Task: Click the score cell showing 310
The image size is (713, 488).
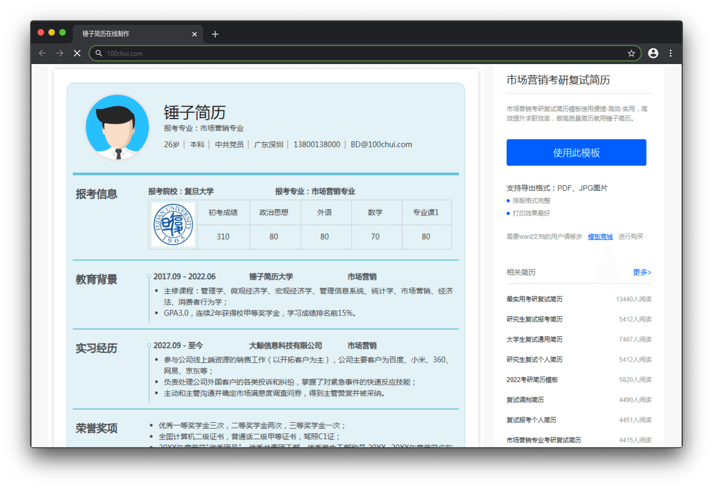Action: (223, 237)
